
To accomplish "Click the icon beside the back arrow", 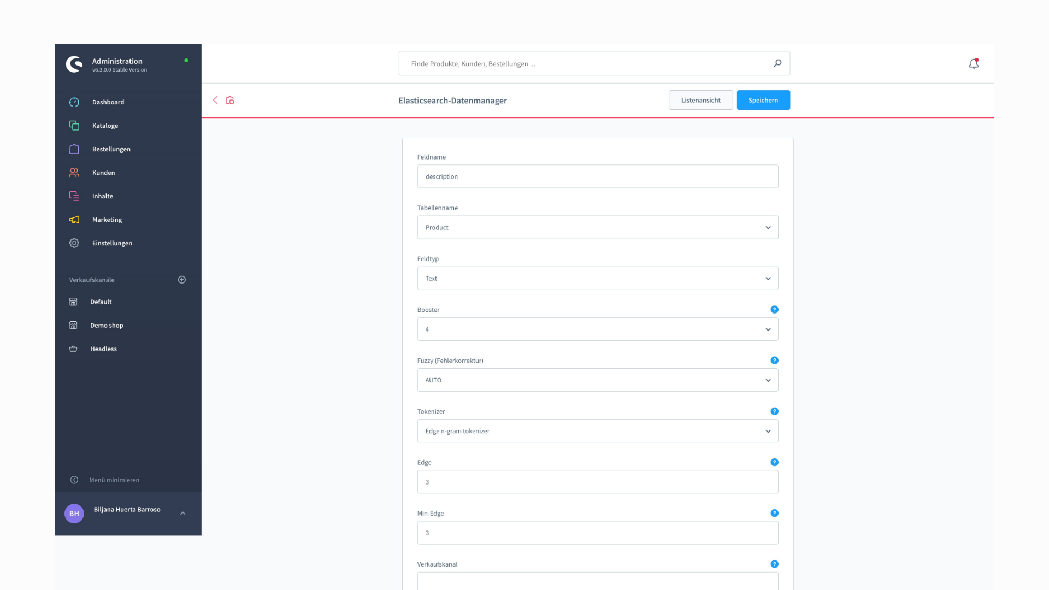I will pos(230,100).
